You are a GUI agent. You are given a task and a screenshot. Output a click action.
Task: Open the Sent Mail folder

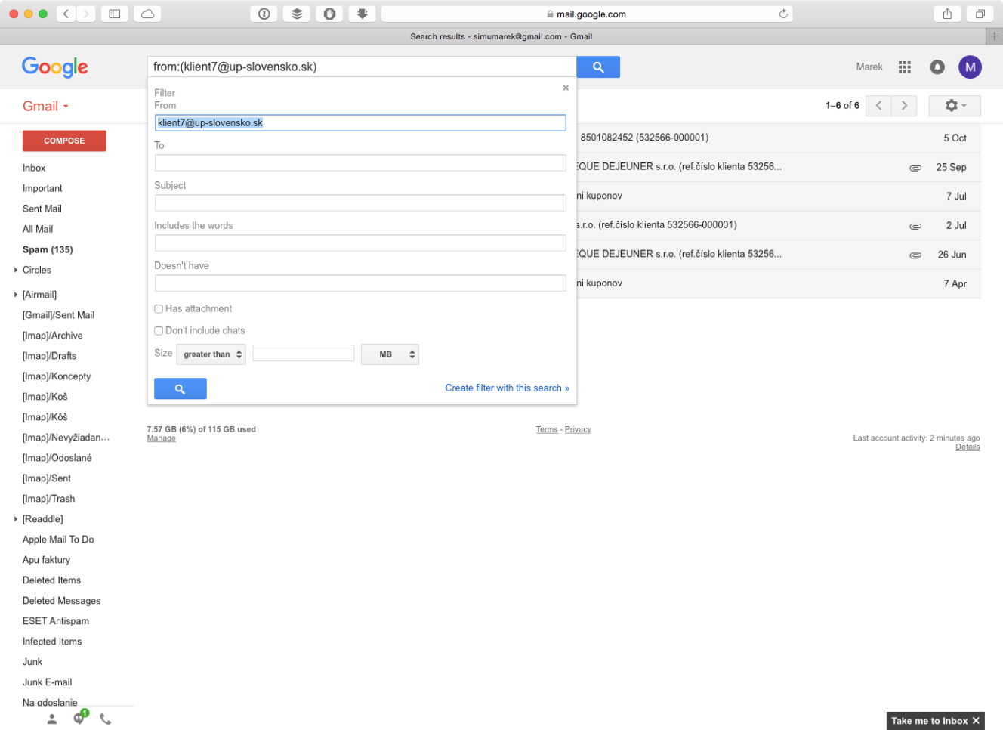click(x=42, y=209)
